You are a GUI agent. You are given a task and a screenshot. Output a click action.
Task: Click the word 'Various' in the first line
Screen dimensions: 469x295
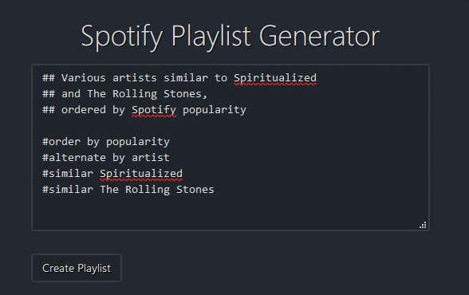pyautogui.click(x=84, y=78)
